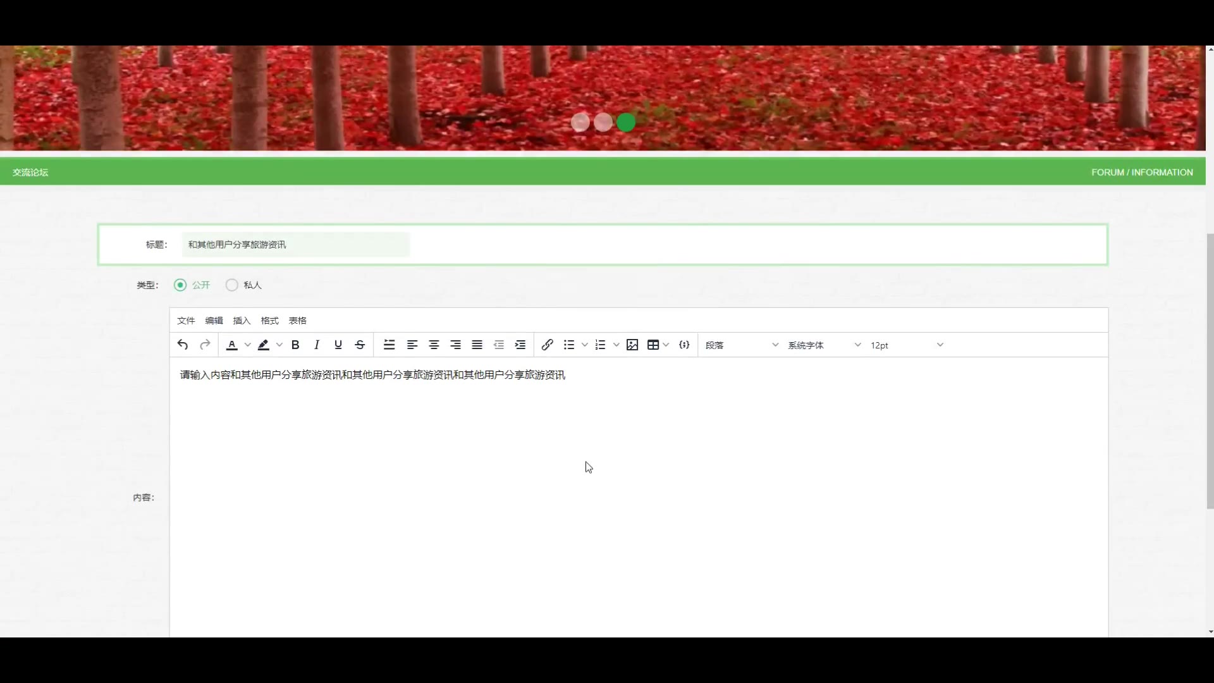This screenshot has width=1214, height=683.
Task: Center align the text
Action: (x=434, y=345)
